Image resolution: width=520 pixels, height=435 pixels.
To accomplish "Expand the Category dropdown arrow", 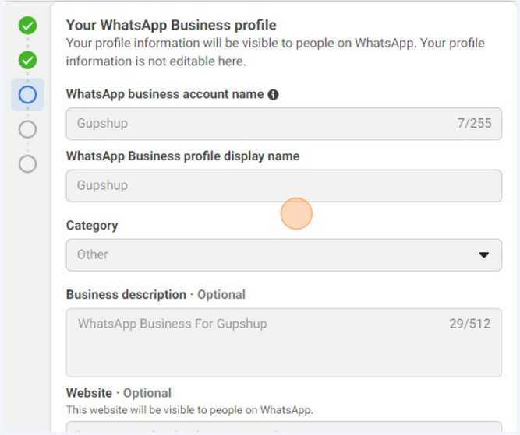I will pos(484,255).
